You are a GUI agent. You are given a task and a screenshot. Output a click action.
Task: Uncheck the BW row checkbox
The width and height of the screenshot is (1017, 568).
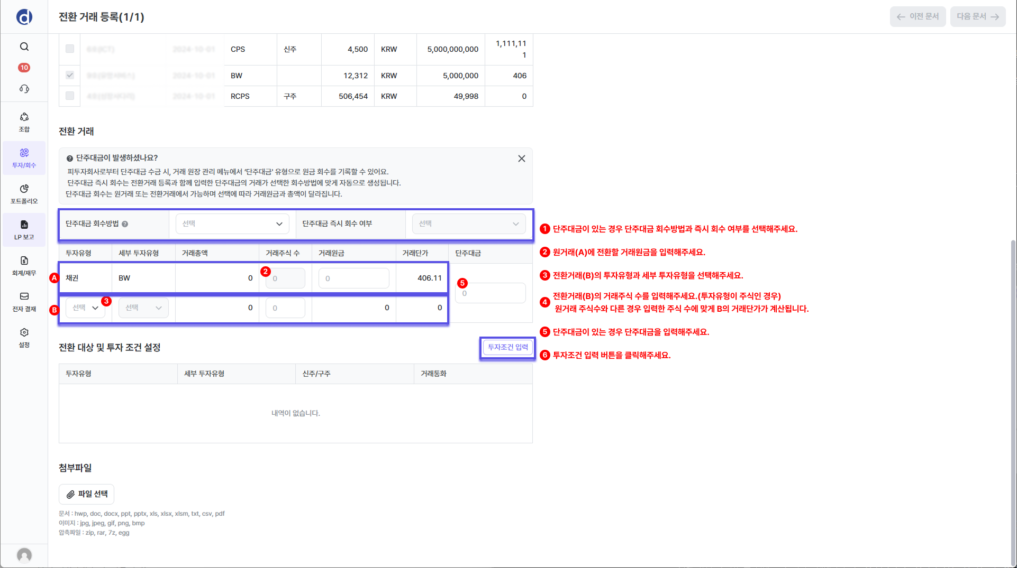pyautogui.click(x=70, y=75)
